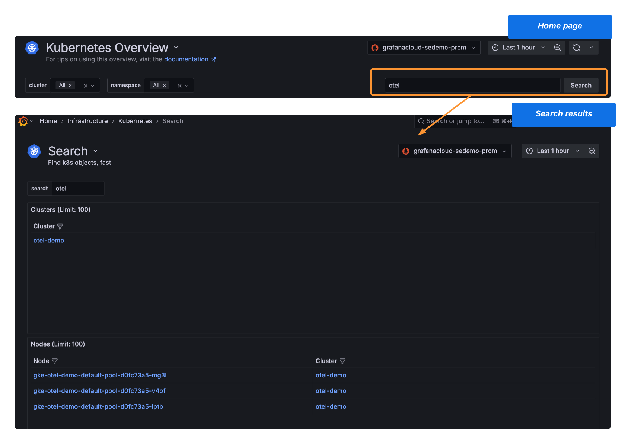Open the documentation link

[x=190, y=59]
